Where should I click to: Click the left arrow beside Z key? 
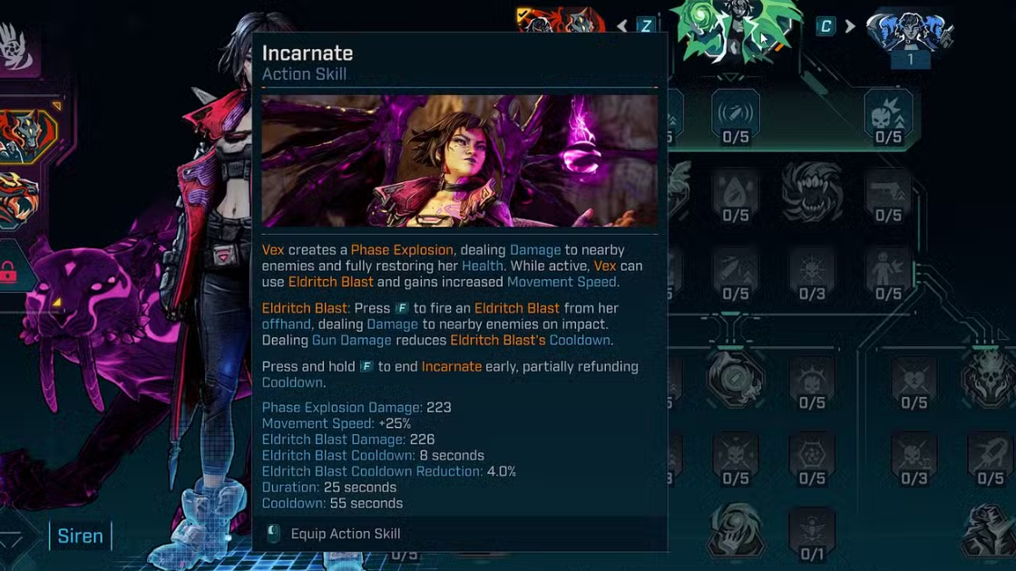(622, 26)
